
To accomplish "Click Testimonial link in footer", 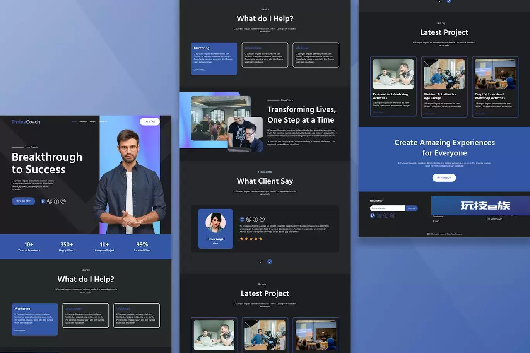I will click(x=438, y=217).
